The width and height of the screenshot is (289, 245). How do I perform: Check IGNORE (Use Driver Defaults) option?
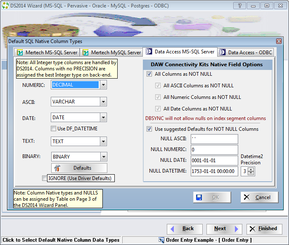pos(45,178)
